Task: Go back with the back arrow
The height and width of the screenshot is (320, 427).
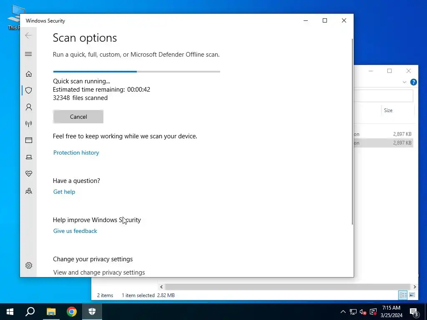Action: [x=28, y=35]
